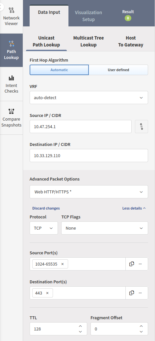Viewport: 155px width, 341px height.
Task: Switch to the Visualization Setup tab
Action: [88, 16]
